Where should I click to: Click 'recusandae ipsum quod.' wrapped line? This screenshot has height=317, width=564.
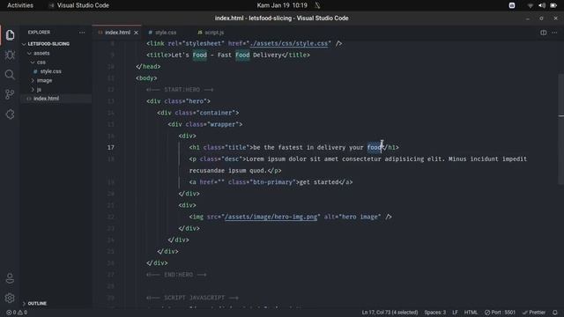[x=235, y=170]
